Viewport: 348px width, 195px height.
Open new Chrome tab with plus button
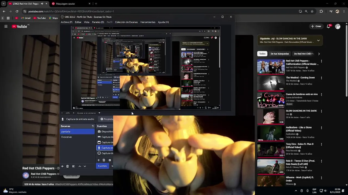[x=96, y=4]
